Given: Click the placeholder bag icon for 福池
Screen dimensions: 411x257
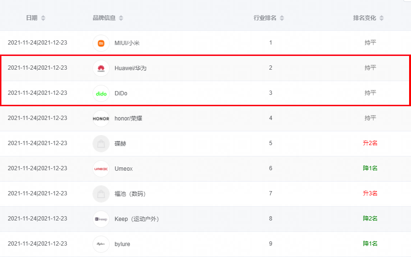Looking at the screenshot, I should (x=101, y=194).
